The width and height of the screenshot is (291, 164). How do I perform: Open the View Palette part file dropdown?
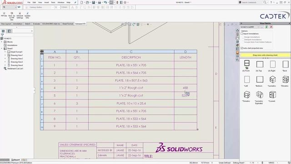click(x=258, y=27)
